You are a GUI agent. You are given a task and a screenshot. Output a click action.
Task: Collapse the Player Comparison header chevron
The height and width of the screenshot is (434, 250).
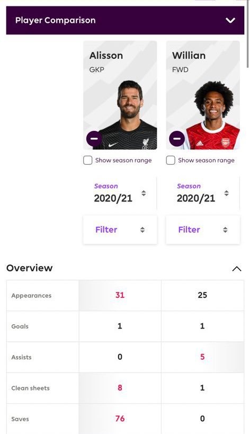coord(230,20)
